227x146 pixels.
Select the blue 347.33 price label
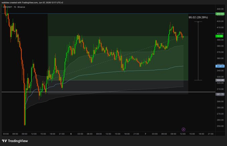click(x=220, y=66)
